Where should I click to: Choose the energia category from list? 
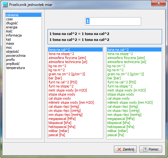12,27
